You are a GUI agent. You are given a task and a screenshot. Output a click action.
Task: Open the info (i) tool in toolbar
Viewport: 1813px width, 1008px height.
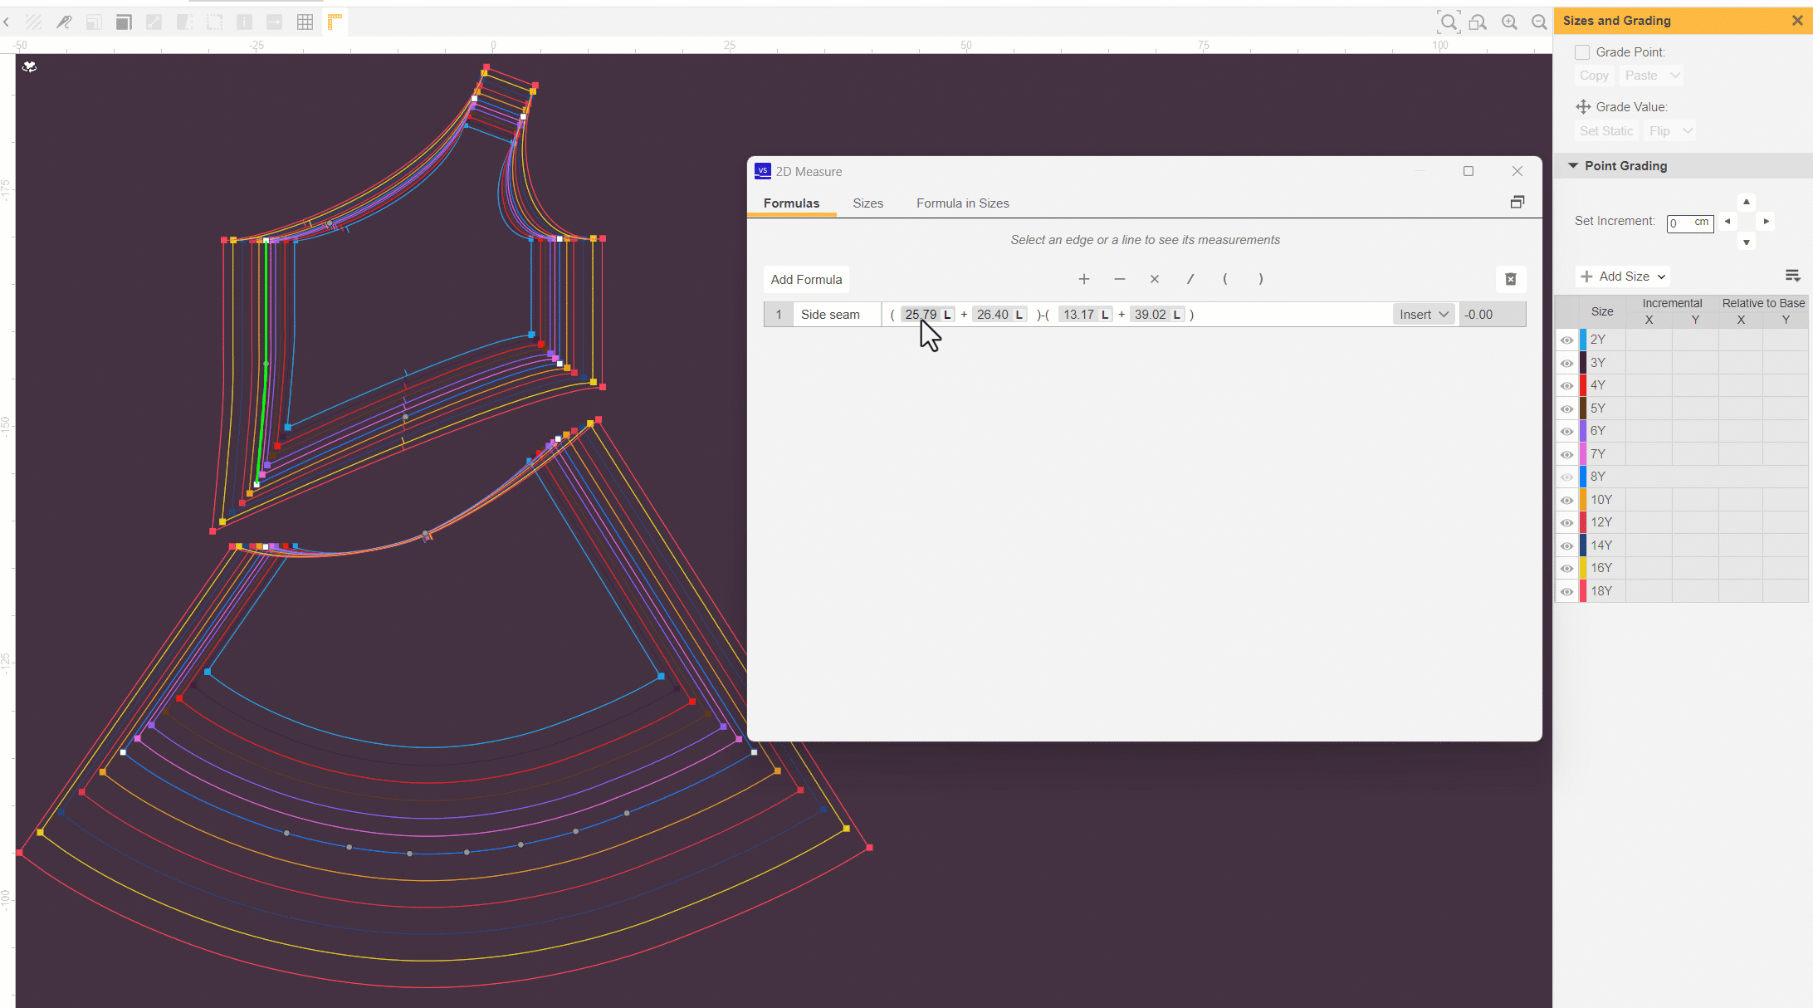[x=245, y=22]
